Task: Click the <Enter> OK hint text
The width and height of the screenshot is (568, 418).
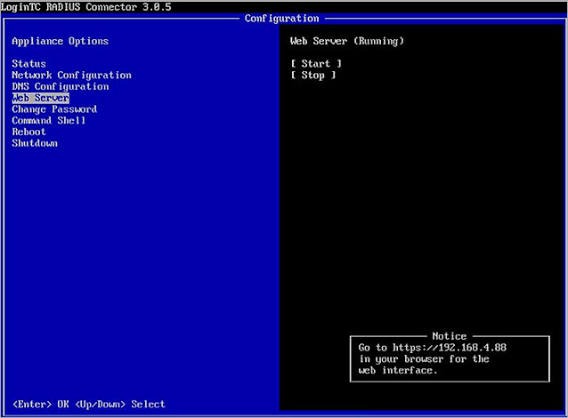Action: 41,405
